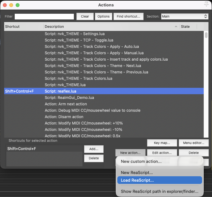Select Insert track and apply colors.lua script

[104, 59]
